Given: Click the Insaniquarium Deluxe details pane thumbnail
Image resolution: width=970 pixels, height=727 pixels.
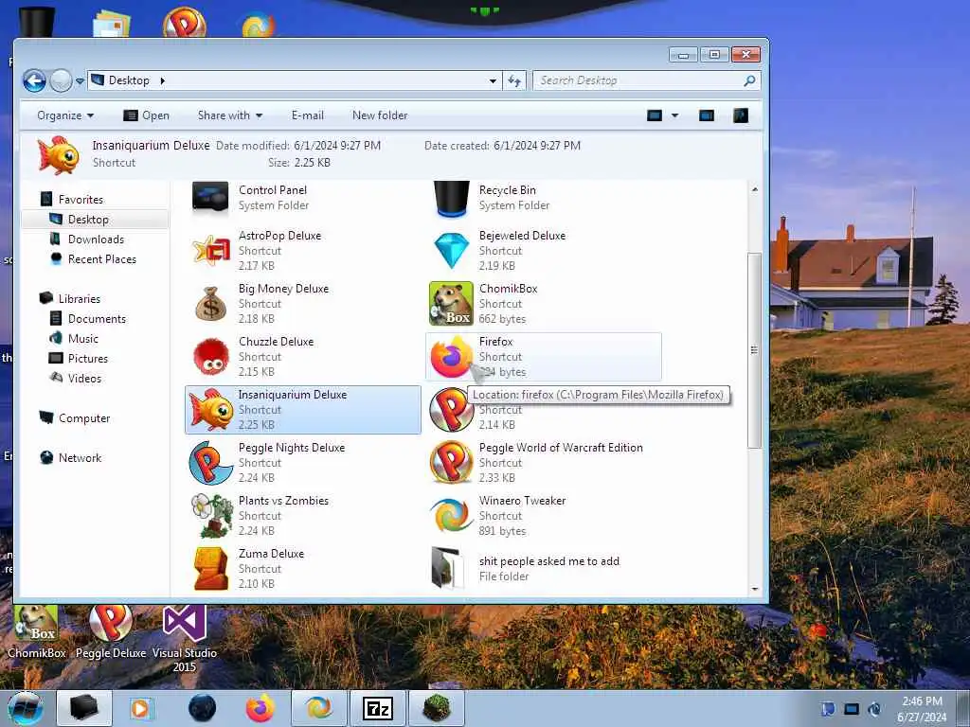Looking at the screenshot, I should click(58, 154).
